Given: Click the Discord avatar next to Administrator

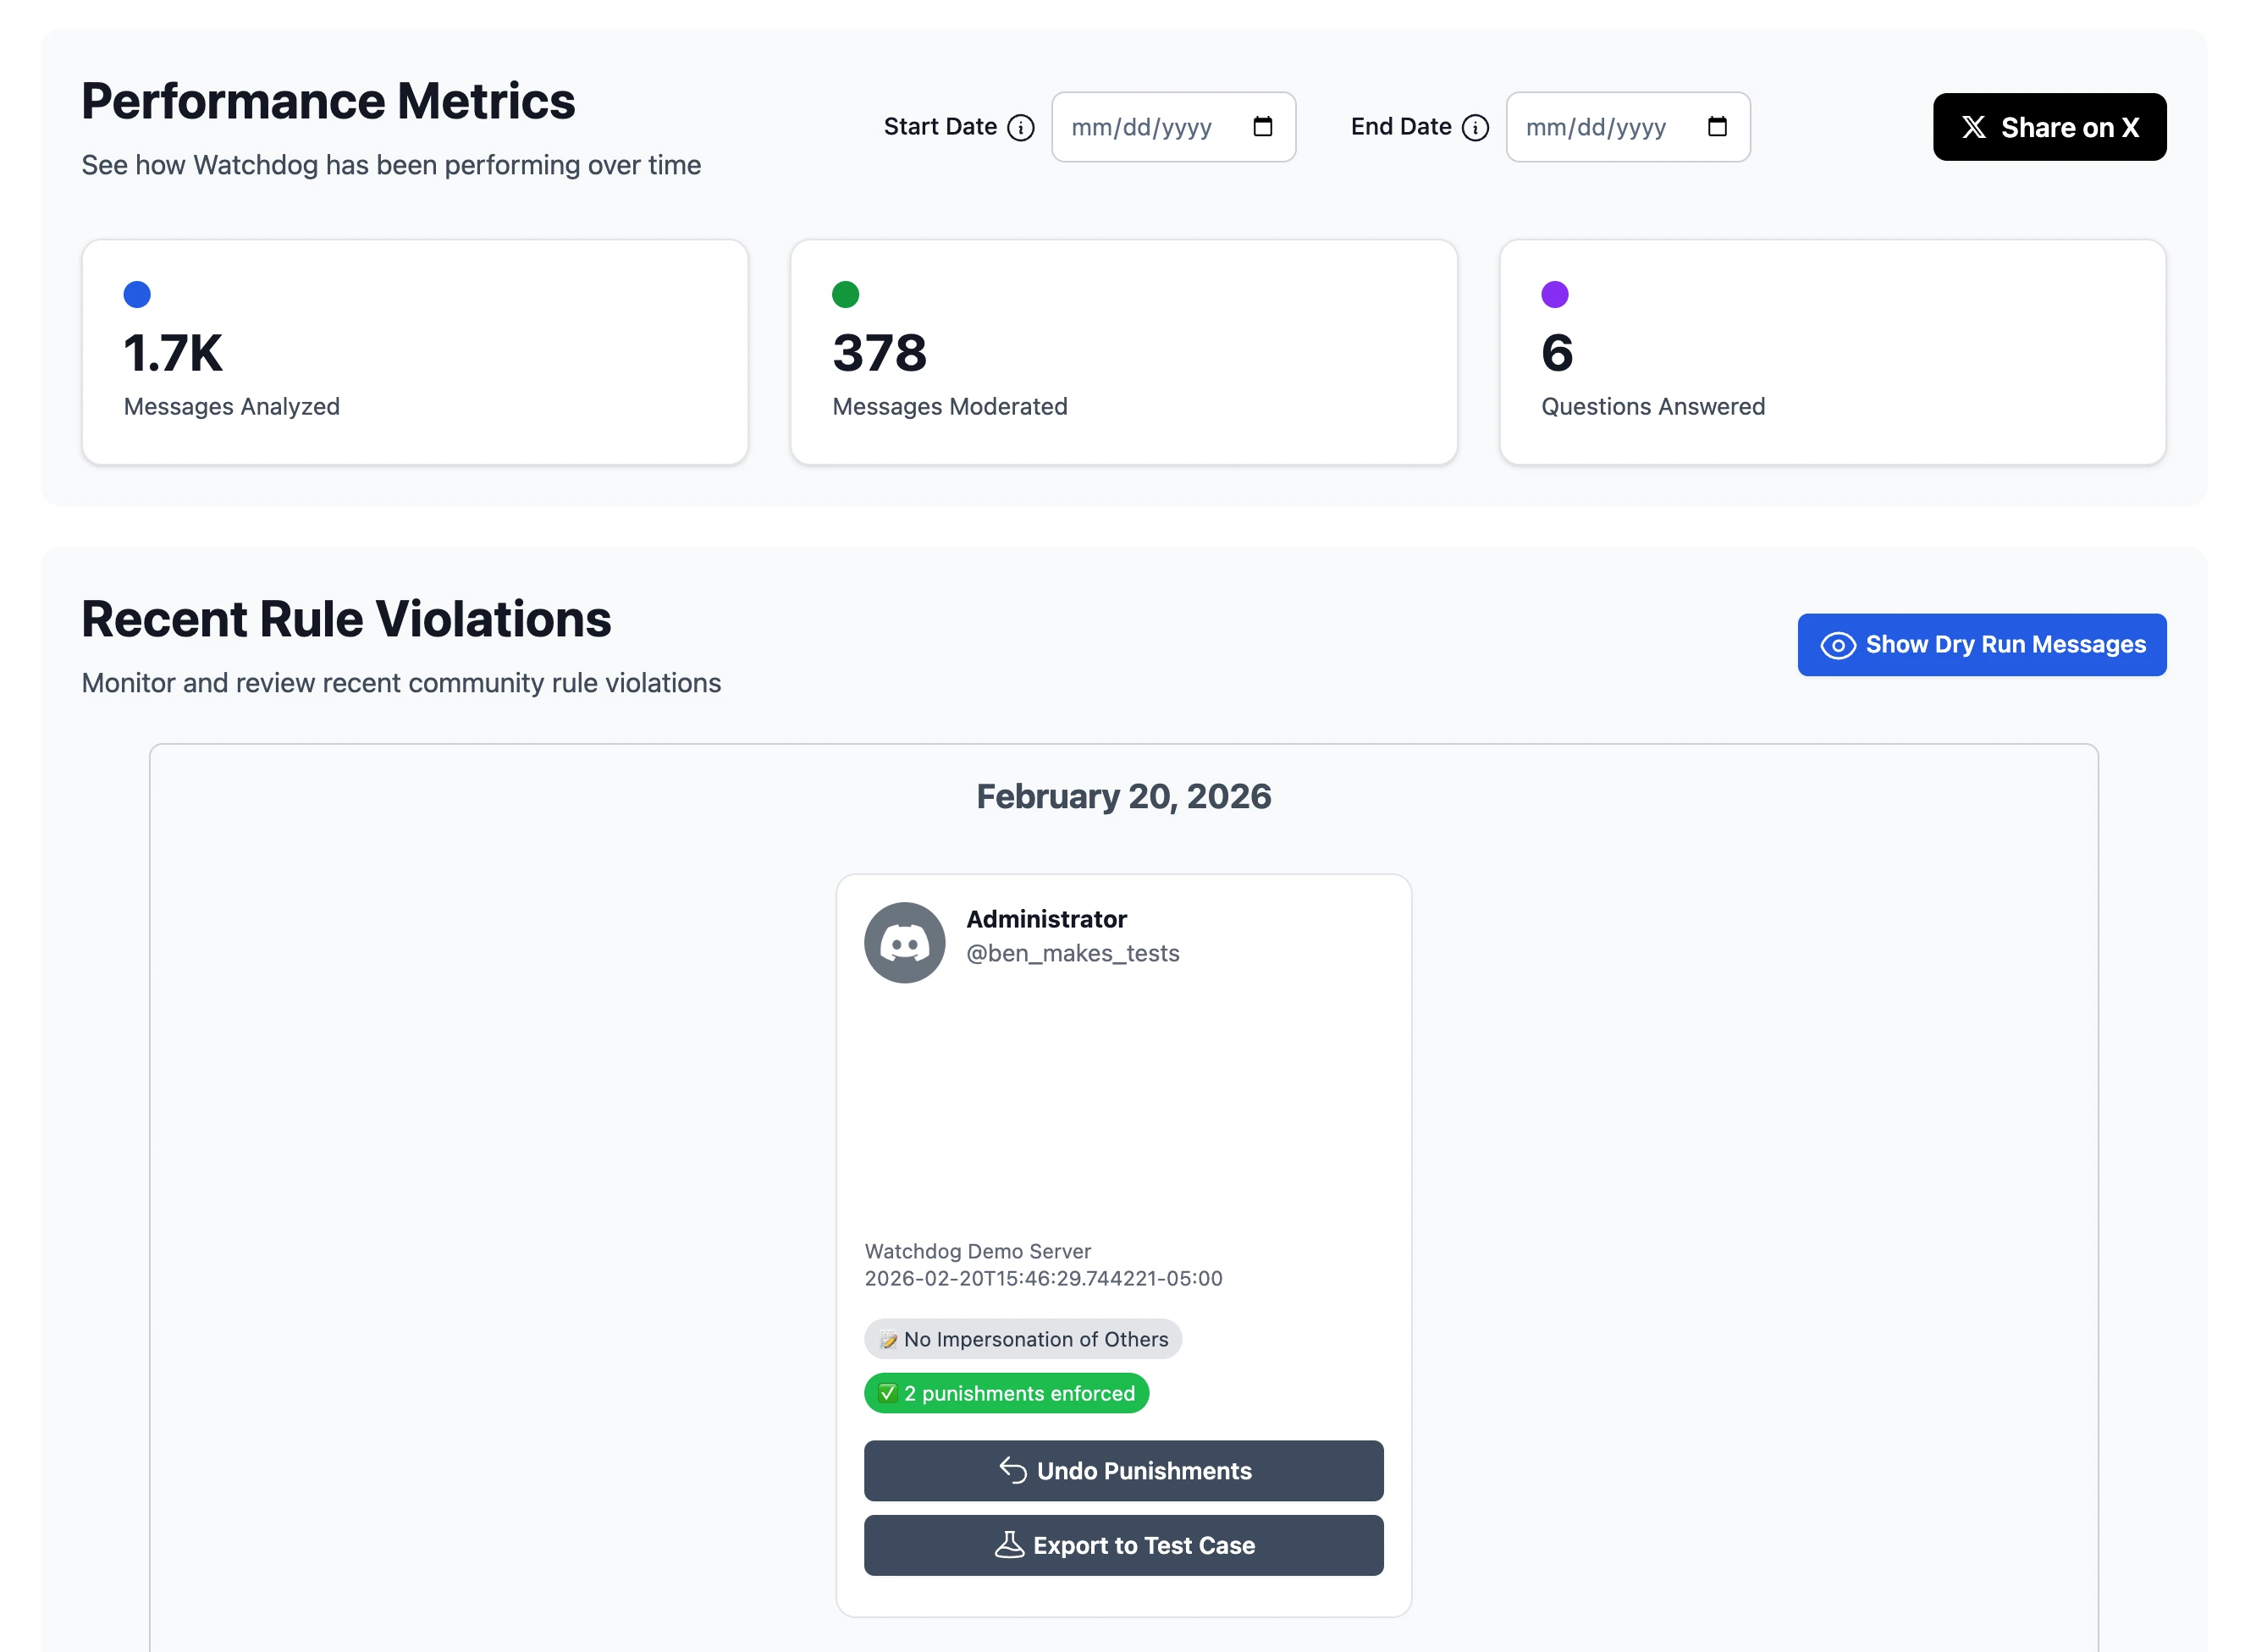Looking at the screenshot, I should click(904, 942).
